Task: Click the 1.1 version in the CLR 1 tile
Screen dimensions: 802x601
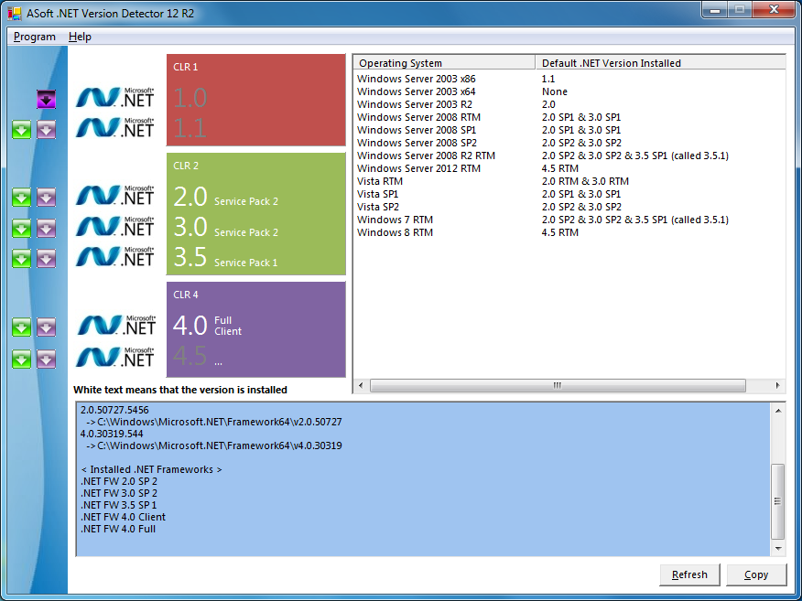Action: pyautogui.click(x=190, y=128)
